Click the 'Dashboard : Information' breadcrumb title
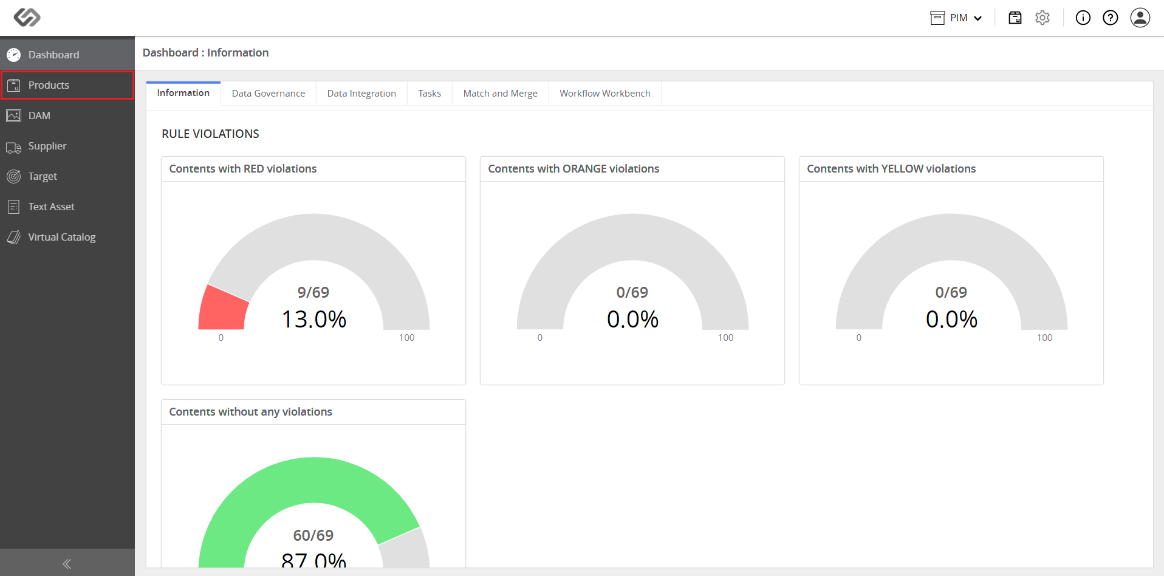1164x576 pixels. (x=206, y=53)
